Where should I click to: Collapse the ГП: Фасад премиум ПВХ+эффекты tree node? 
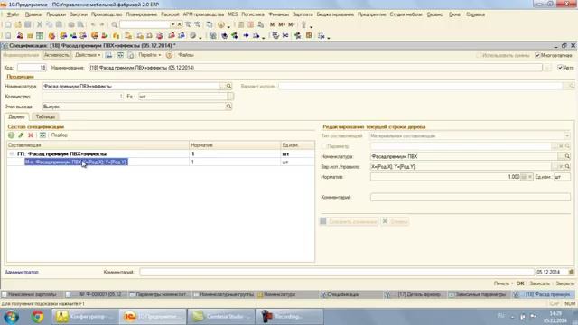[12, 154]
